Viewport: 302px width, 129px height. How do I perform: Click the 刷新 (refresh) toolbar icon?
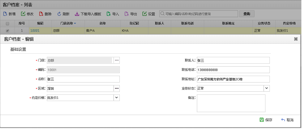pyautogui.click(x=59, y=14)
